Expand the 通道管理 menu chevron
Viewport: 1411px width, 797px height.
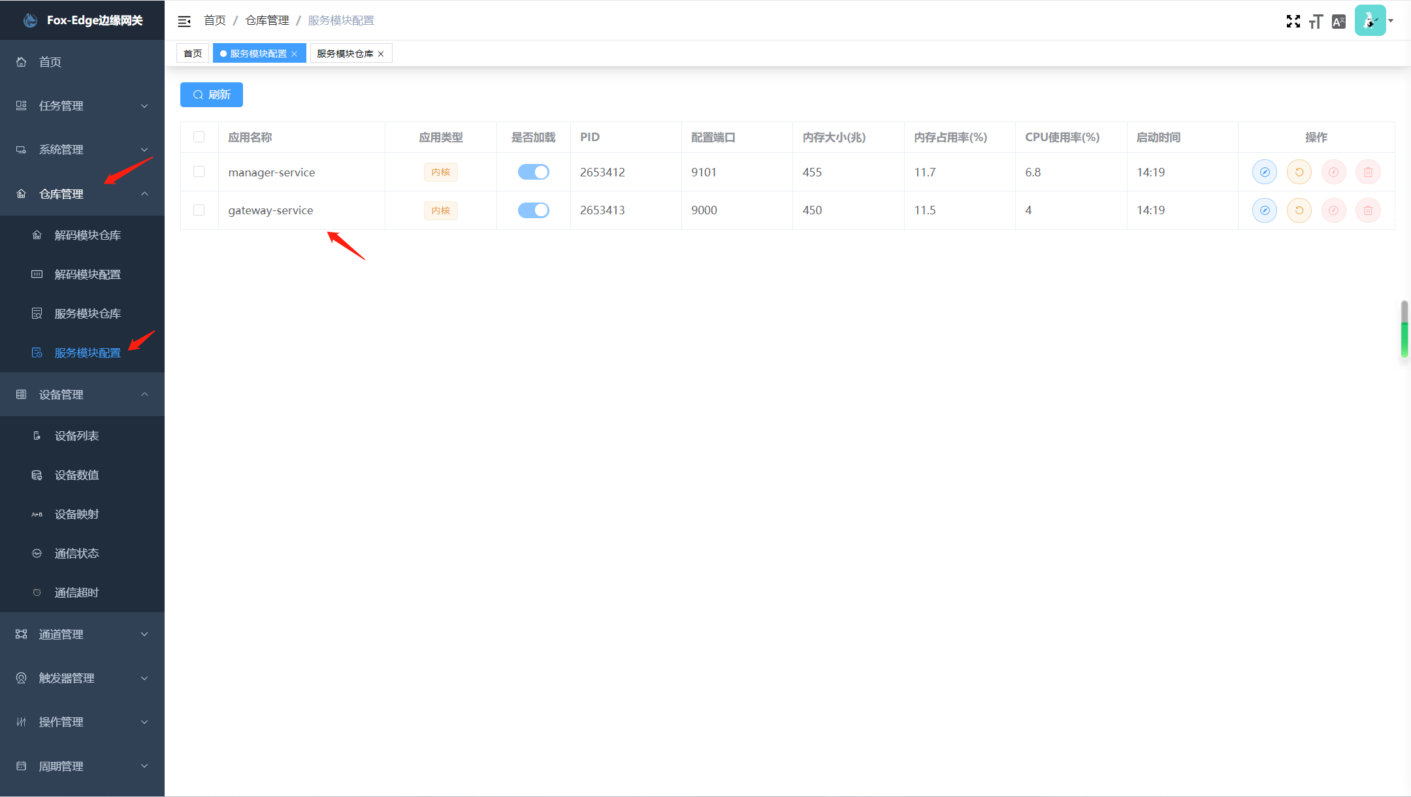(x=144, y=634)
